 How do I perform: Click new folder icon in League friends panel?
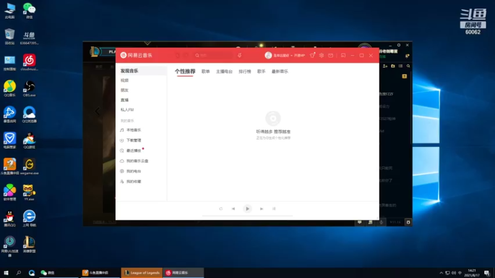coord(393,66)
